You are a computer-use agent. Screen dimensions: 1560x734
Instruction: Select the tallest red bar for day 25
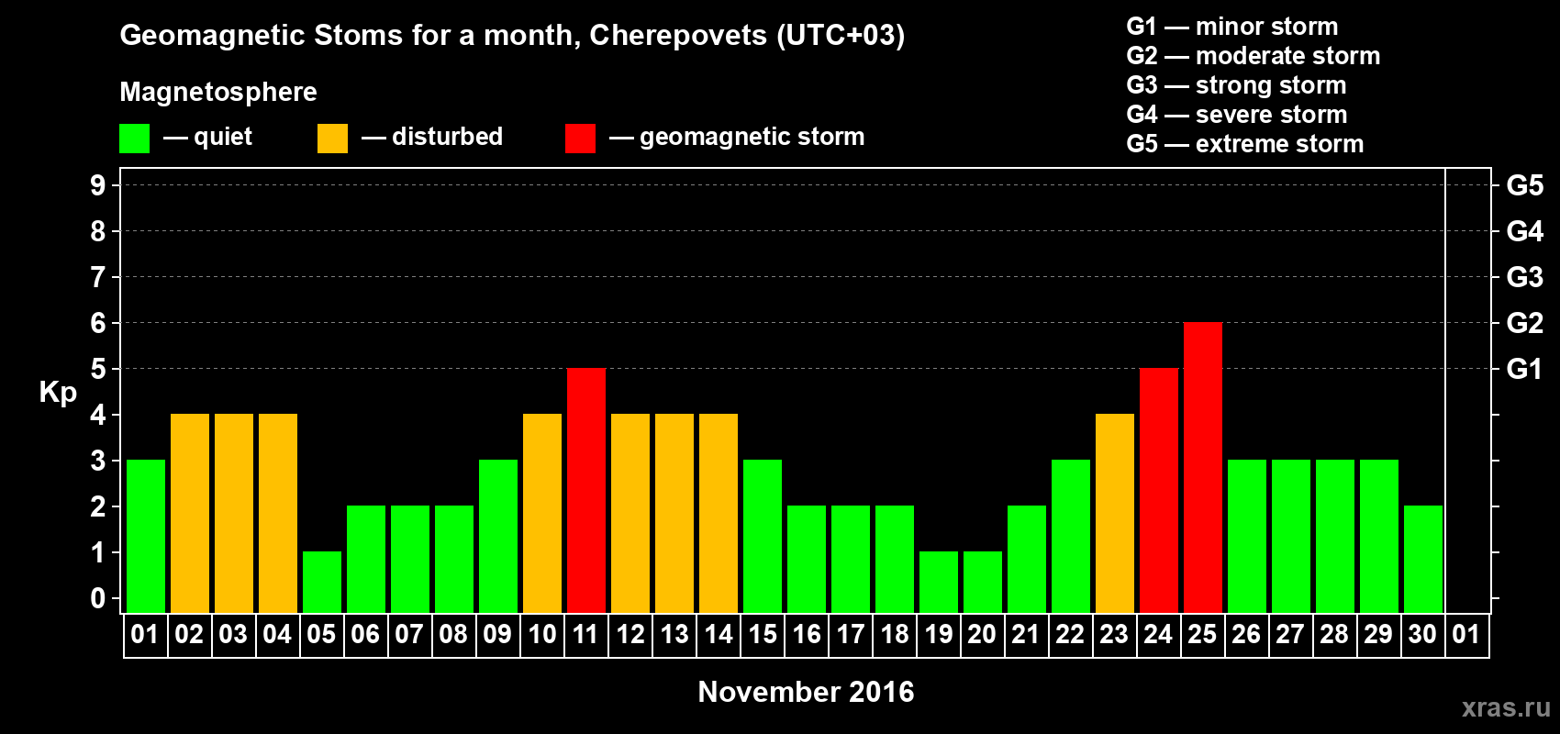[x=1203, y=468]
